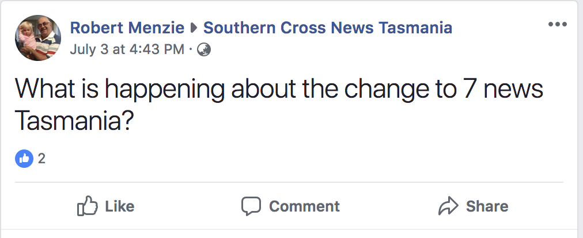Click the globe public privacy icon

204,50
